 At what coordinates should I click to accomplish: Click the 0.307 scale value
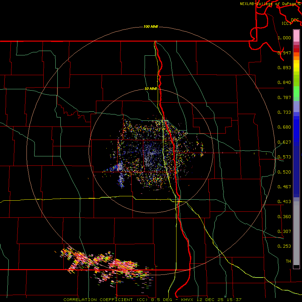[x=284, y=232]
